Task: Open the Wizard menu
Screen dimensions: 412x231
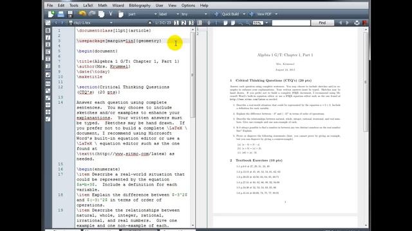Action: (118, 6)
